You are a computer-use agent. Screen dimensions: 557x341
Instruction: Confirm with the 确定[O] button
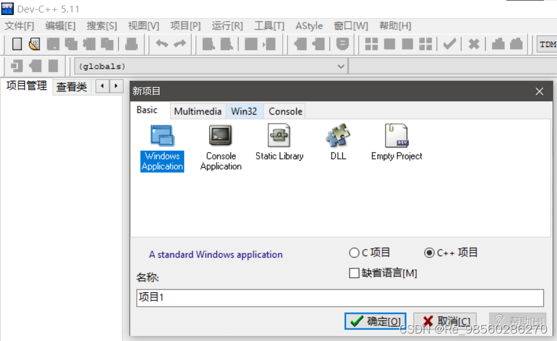pyautogui.click(x=375, y=321)
